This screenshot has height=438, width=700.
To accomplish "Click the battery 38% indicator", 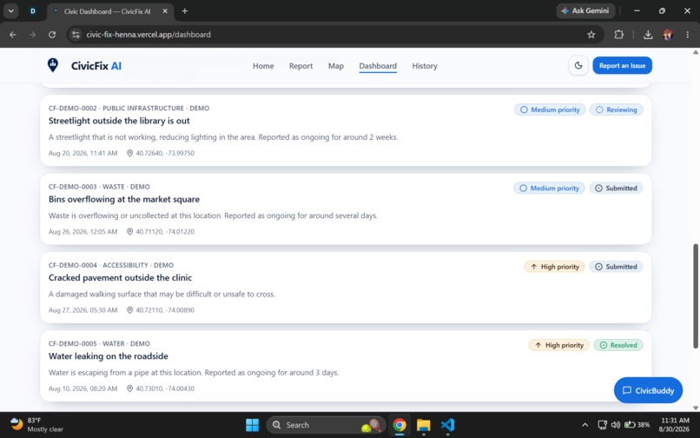I will (x=637, y=425).
